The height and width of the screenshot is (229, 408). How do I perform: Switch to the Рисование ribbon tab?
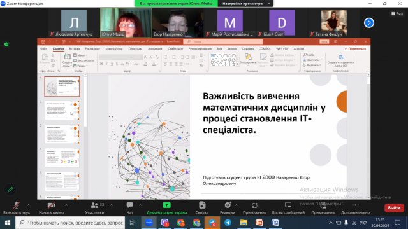click(x=92, y=48)
